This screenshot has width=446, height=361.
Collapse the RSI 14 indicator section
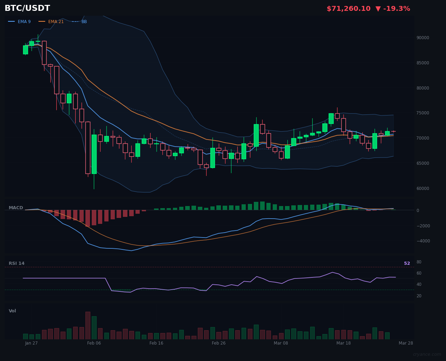click(x=16, y=263)
